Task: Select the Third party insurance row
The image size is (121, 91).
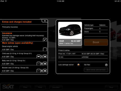Action: coord(24,28)
